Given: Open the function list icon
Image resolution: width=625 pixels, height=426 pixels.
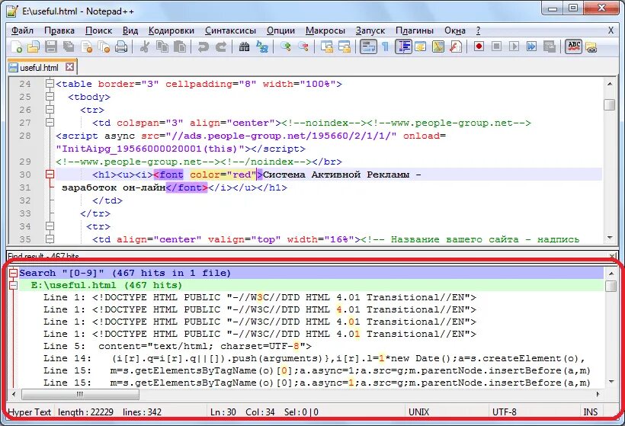Looking at the screenshot, I should pos(455,47).
